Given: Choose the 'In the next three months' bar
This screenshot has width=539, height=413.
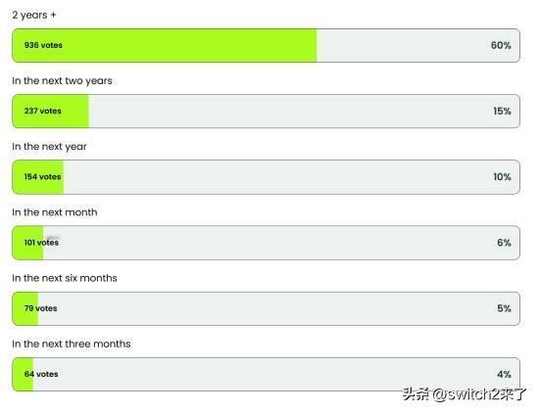Looking at the screenshot, I should 266,374.
